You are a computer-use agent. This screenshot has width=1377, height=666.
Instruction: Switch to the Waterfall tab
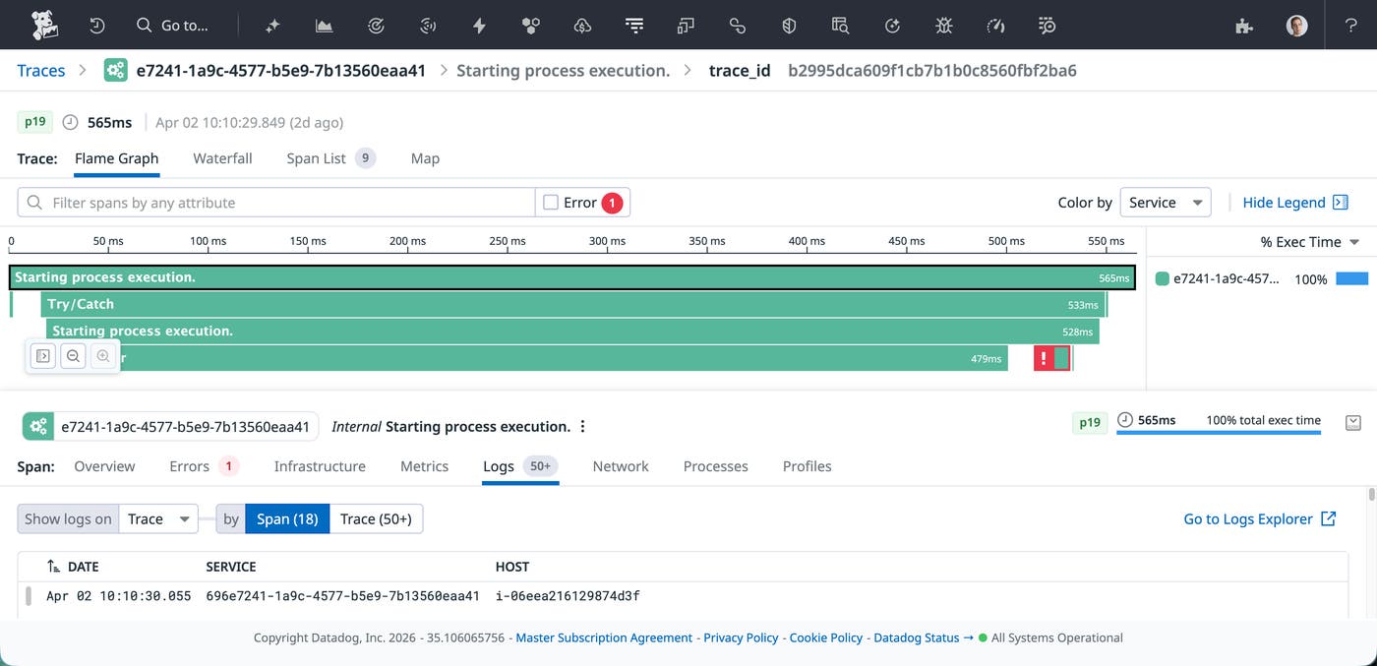point(222,158)
